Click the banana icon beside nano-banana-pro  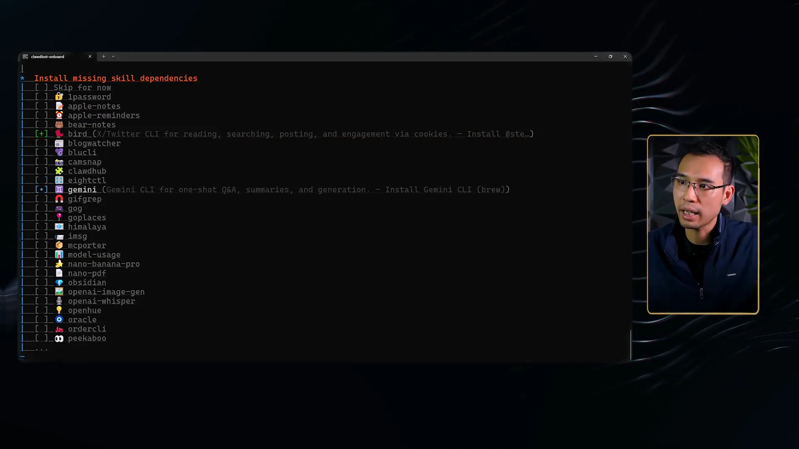tap(59, 264)
